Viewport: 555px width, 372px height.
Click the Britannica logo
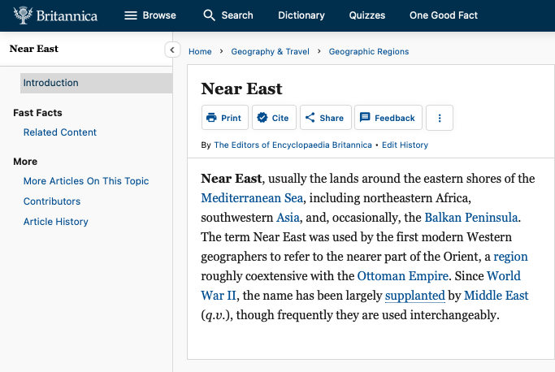point(55,15)
